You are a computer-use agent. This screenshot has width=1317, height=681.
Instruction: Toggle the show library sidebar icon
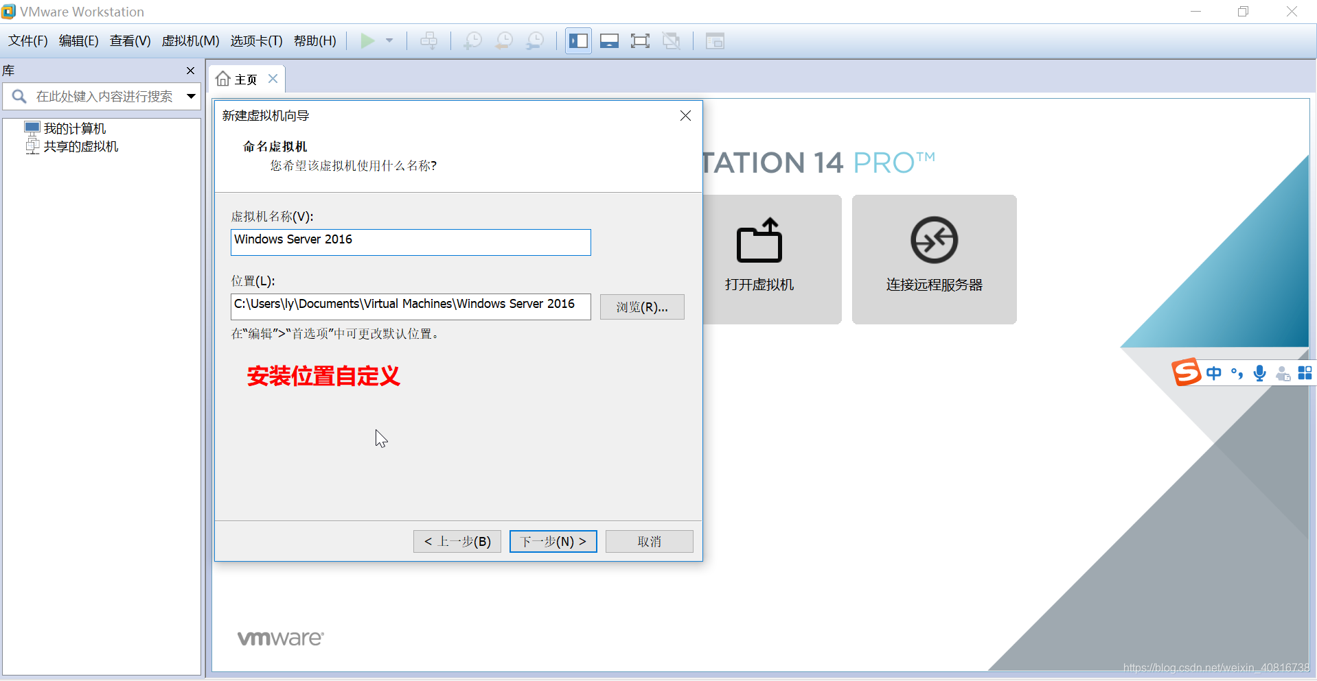(578, 41)
